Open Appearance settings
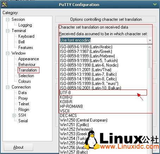Screen dimensions: 160x154 point(29,59)
